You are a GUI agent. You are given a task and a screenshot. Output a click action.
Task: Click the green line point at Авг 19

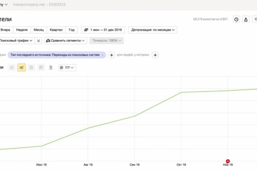coord(88,128)
